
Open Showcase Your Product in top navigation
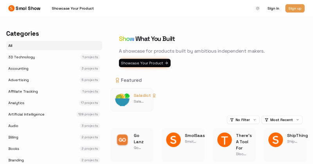[x=73, y=8]
